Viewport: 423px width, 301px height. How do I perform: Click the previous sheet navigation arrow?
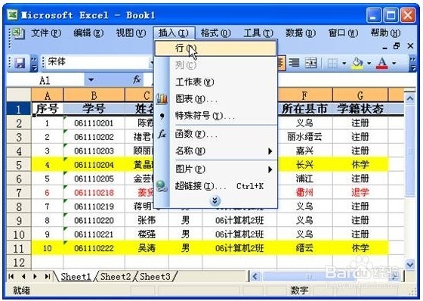point(23,276)
